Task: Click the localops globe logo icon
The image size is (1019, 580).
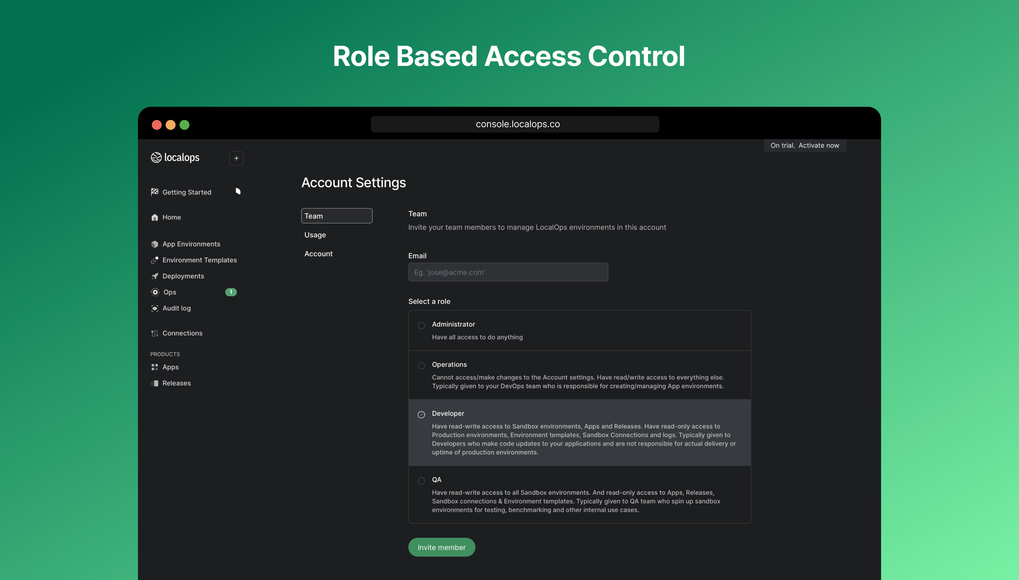Action: point(156,157)
